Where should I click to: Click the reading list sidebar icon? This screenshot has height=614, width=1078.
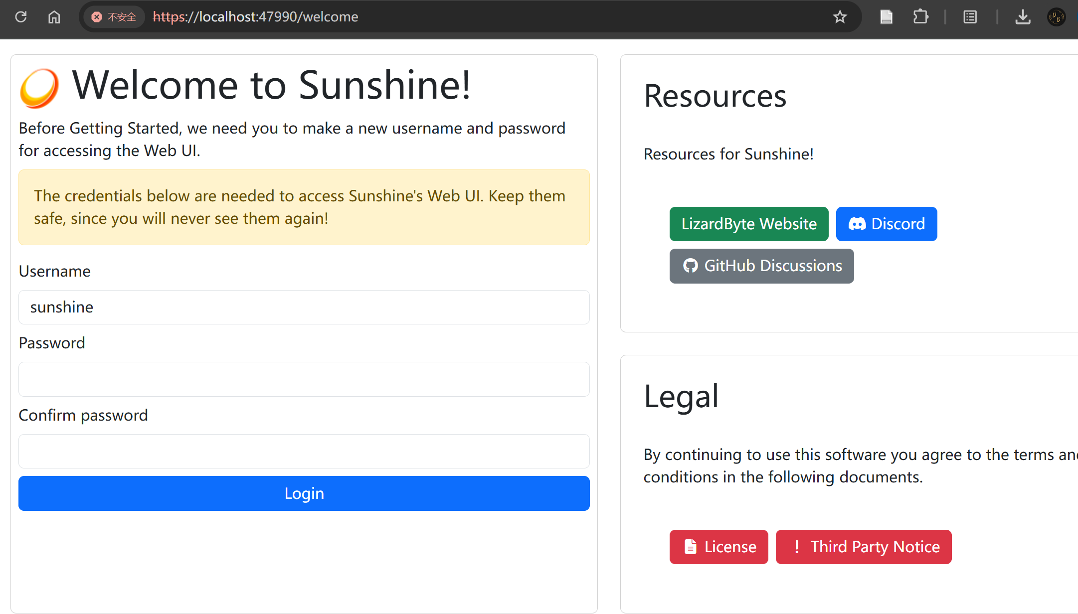tap(970, 17)
